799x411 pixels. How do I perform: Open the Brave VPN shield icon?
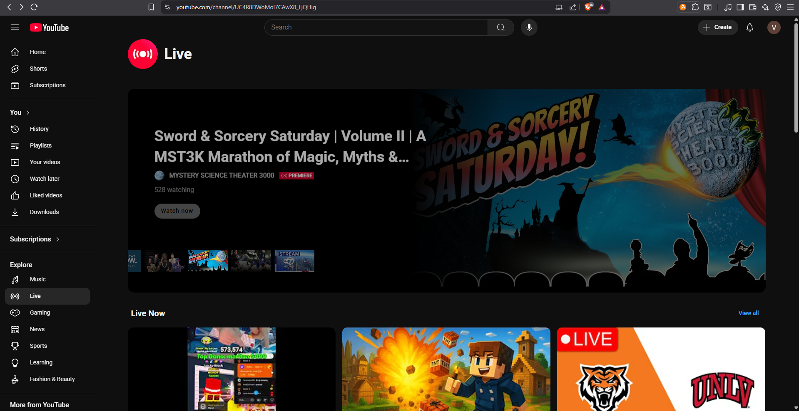(777, 7)
